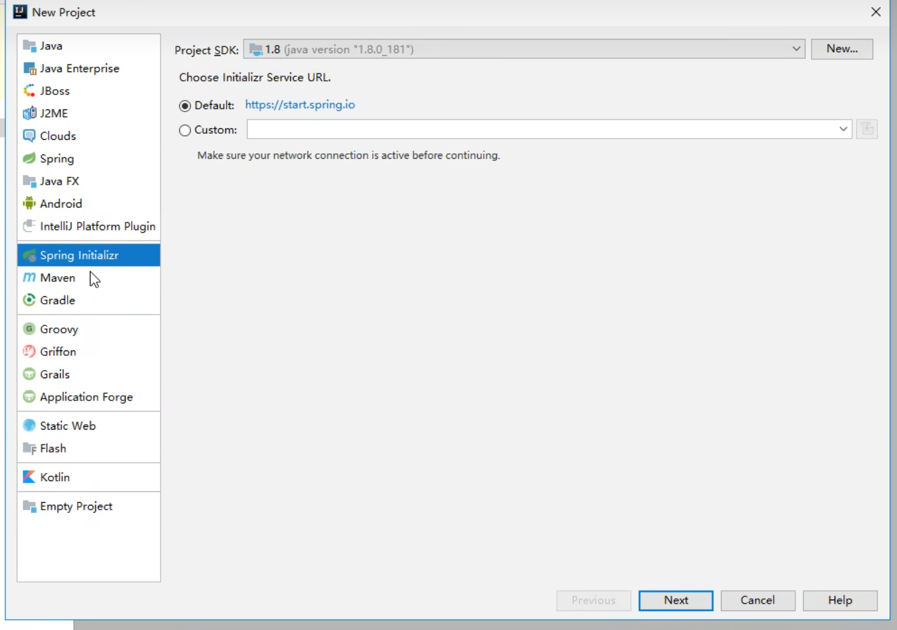Click the Kotlin logo icon
This screenshot has height=630, width=897.
[x=29, y=477]
